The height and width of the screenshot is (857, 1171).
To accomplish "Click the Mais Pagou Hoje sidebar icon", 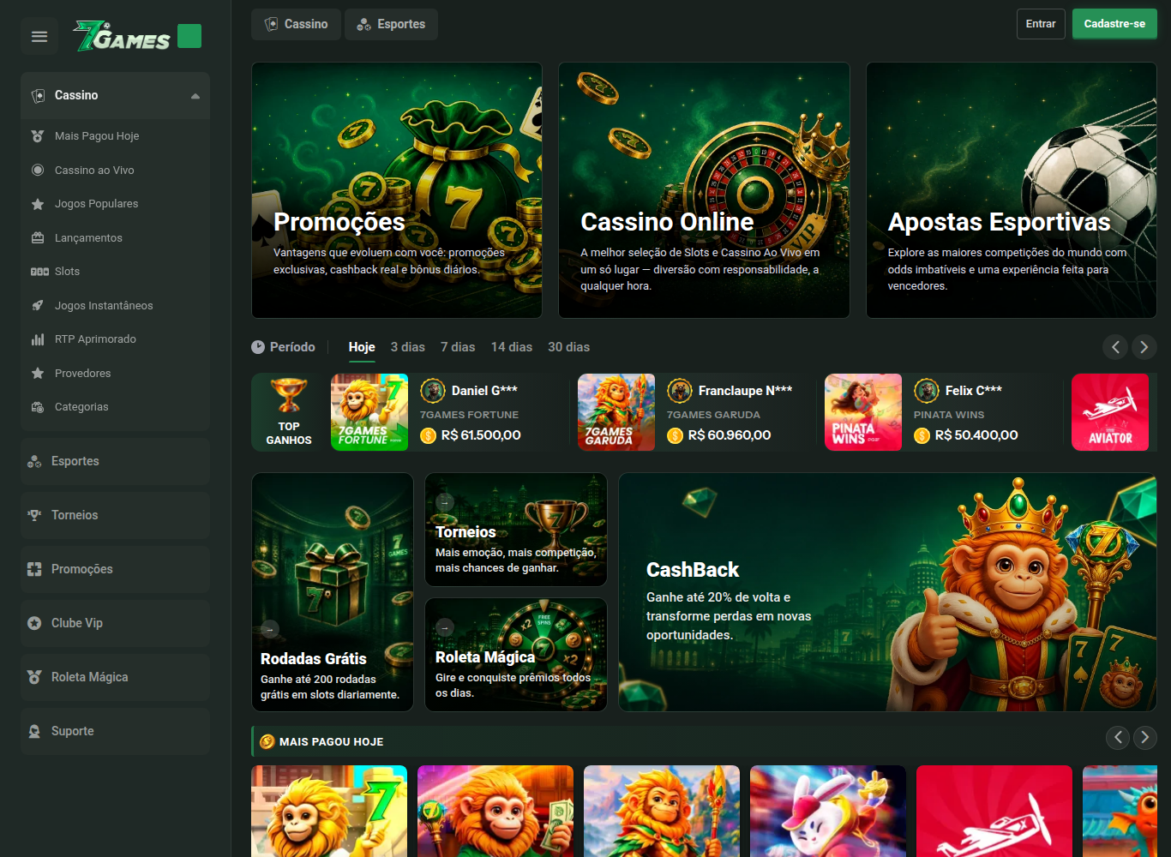I will 38,136.
